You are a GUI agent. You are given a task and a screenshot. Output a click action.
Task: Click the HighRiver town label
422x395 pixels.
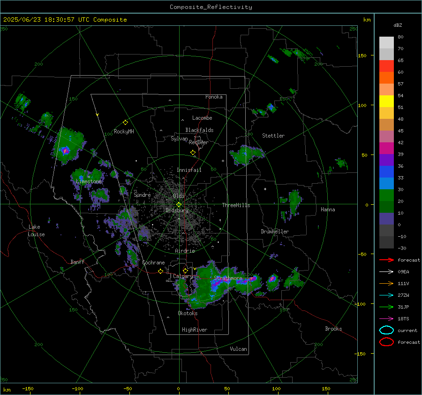(195, 330)
